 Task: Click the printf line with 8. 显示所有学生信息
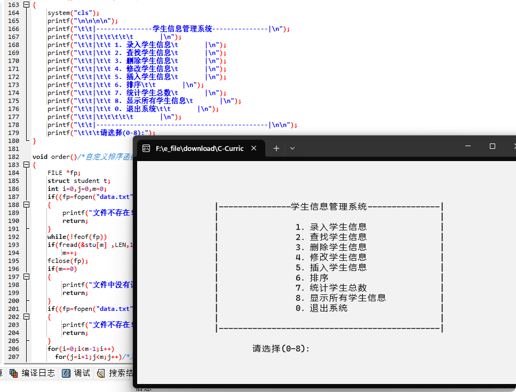145,101
